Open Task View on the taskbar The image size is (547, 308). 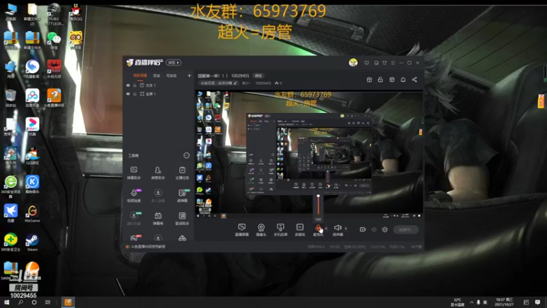48,302
